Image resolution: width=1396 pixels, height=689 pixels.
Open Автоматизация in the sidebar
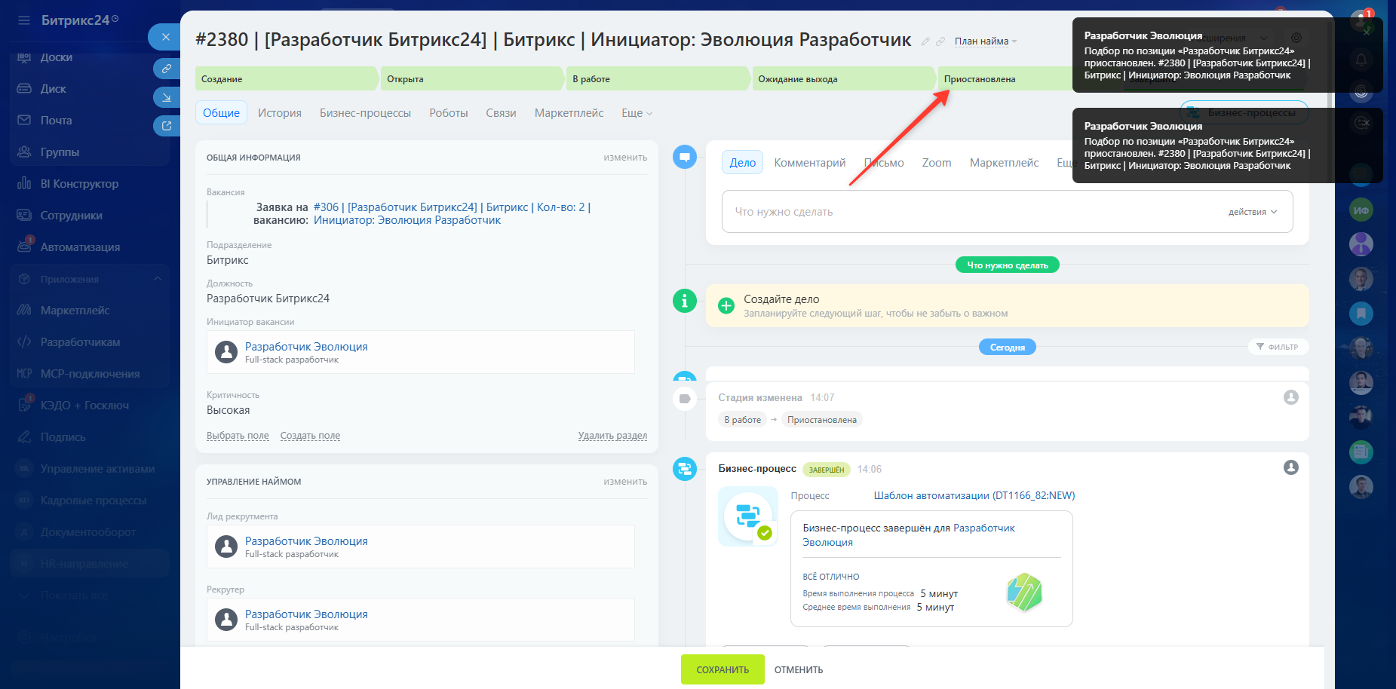(80, 247)
